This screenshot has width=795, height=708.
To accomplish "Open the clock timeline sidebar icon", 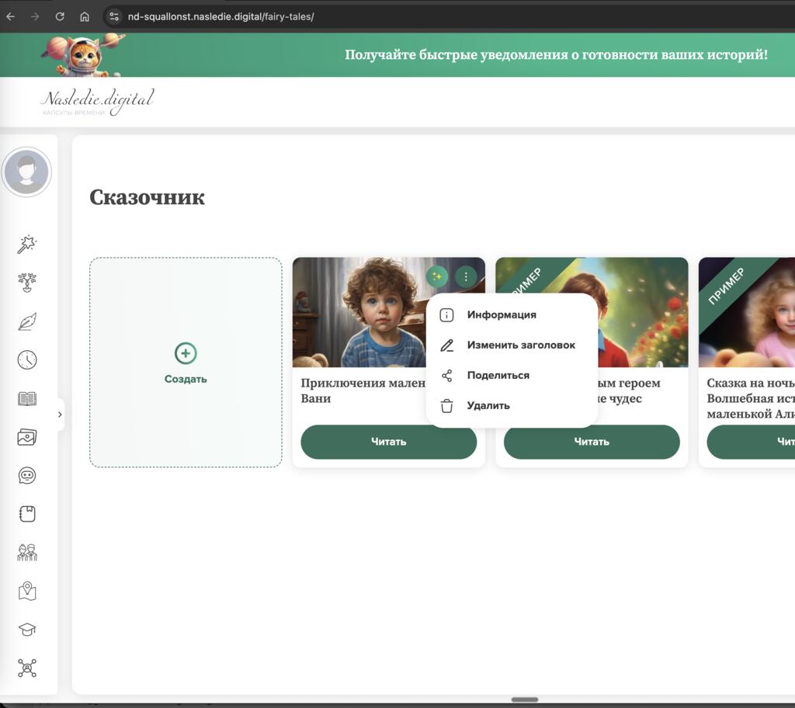I will pyautogui.click(x=27, y=359).
